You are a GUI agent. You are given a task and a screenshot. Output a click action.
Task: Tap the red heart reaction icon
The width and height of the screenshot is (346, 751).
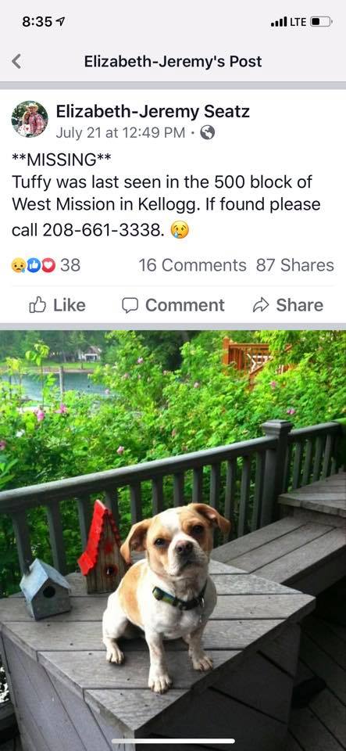48,265
